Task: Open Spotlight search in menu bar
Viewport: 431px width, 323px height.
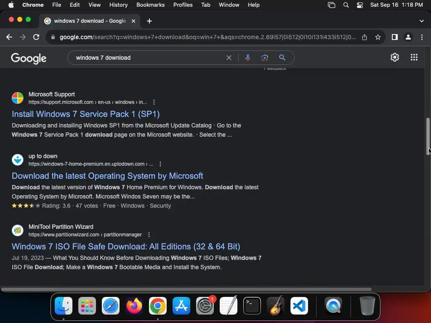Action: 346,5
